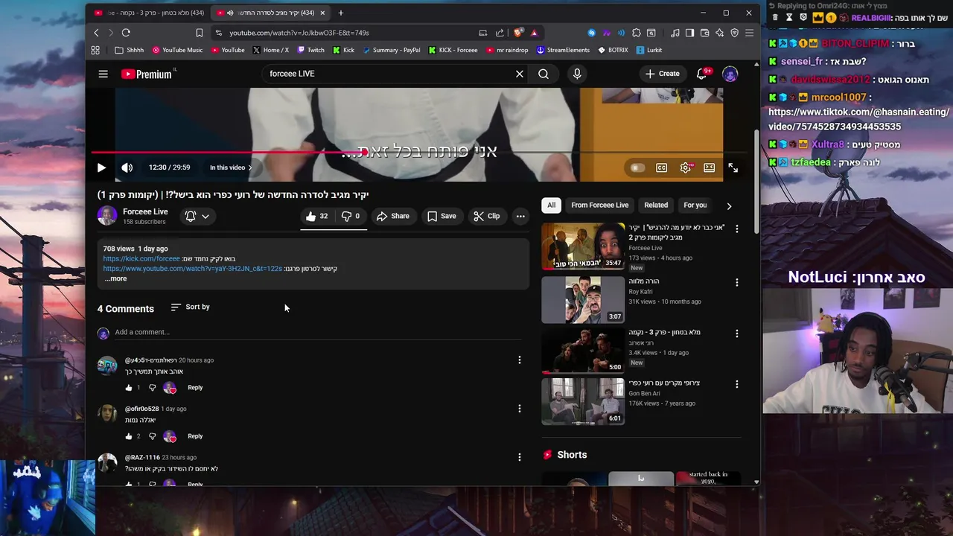The height and width of the screenshot is (536, 953).
Task: Share this video
Action: click(392, 216)
